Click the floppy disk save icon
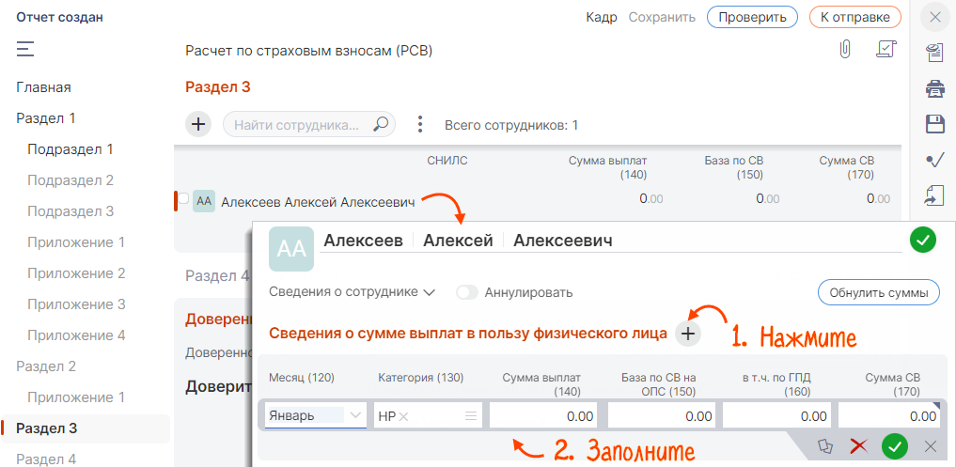Viewport: 956px width, 467px height. coord(934,124)
